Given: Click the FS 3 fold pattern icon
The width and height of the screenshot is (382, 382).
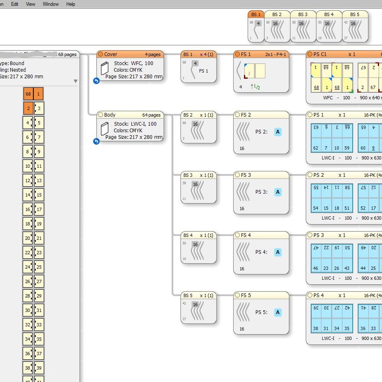Looking at the screenshot, I should tap(243, 192).
